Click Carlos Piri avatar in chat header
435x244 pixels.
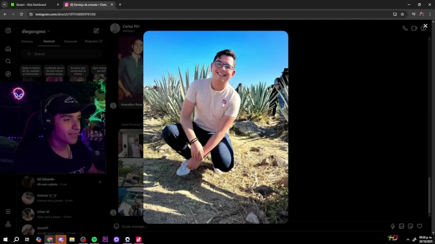115,28
